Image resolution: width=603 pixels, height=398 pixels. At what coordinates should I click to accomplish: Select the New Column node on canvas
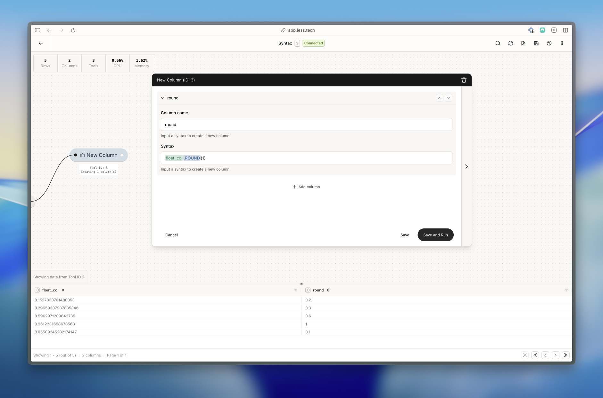(99, 155)
